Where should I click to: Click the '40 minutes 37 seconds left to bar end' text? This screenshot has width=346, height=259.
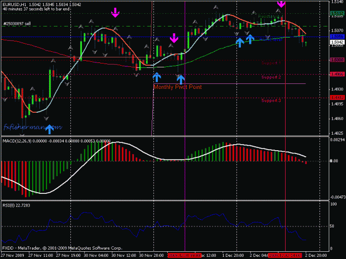click(x=36, y=9)
